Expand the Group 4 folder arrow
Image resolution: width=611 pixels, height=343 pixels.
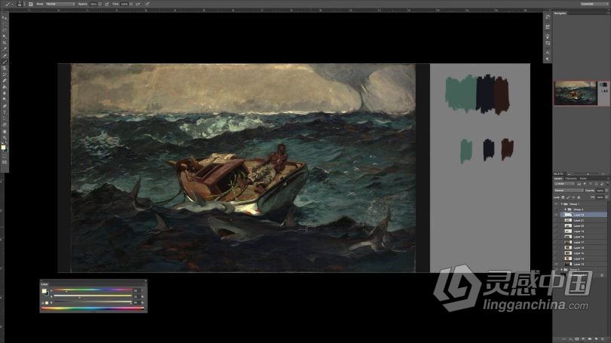[565, 210]
